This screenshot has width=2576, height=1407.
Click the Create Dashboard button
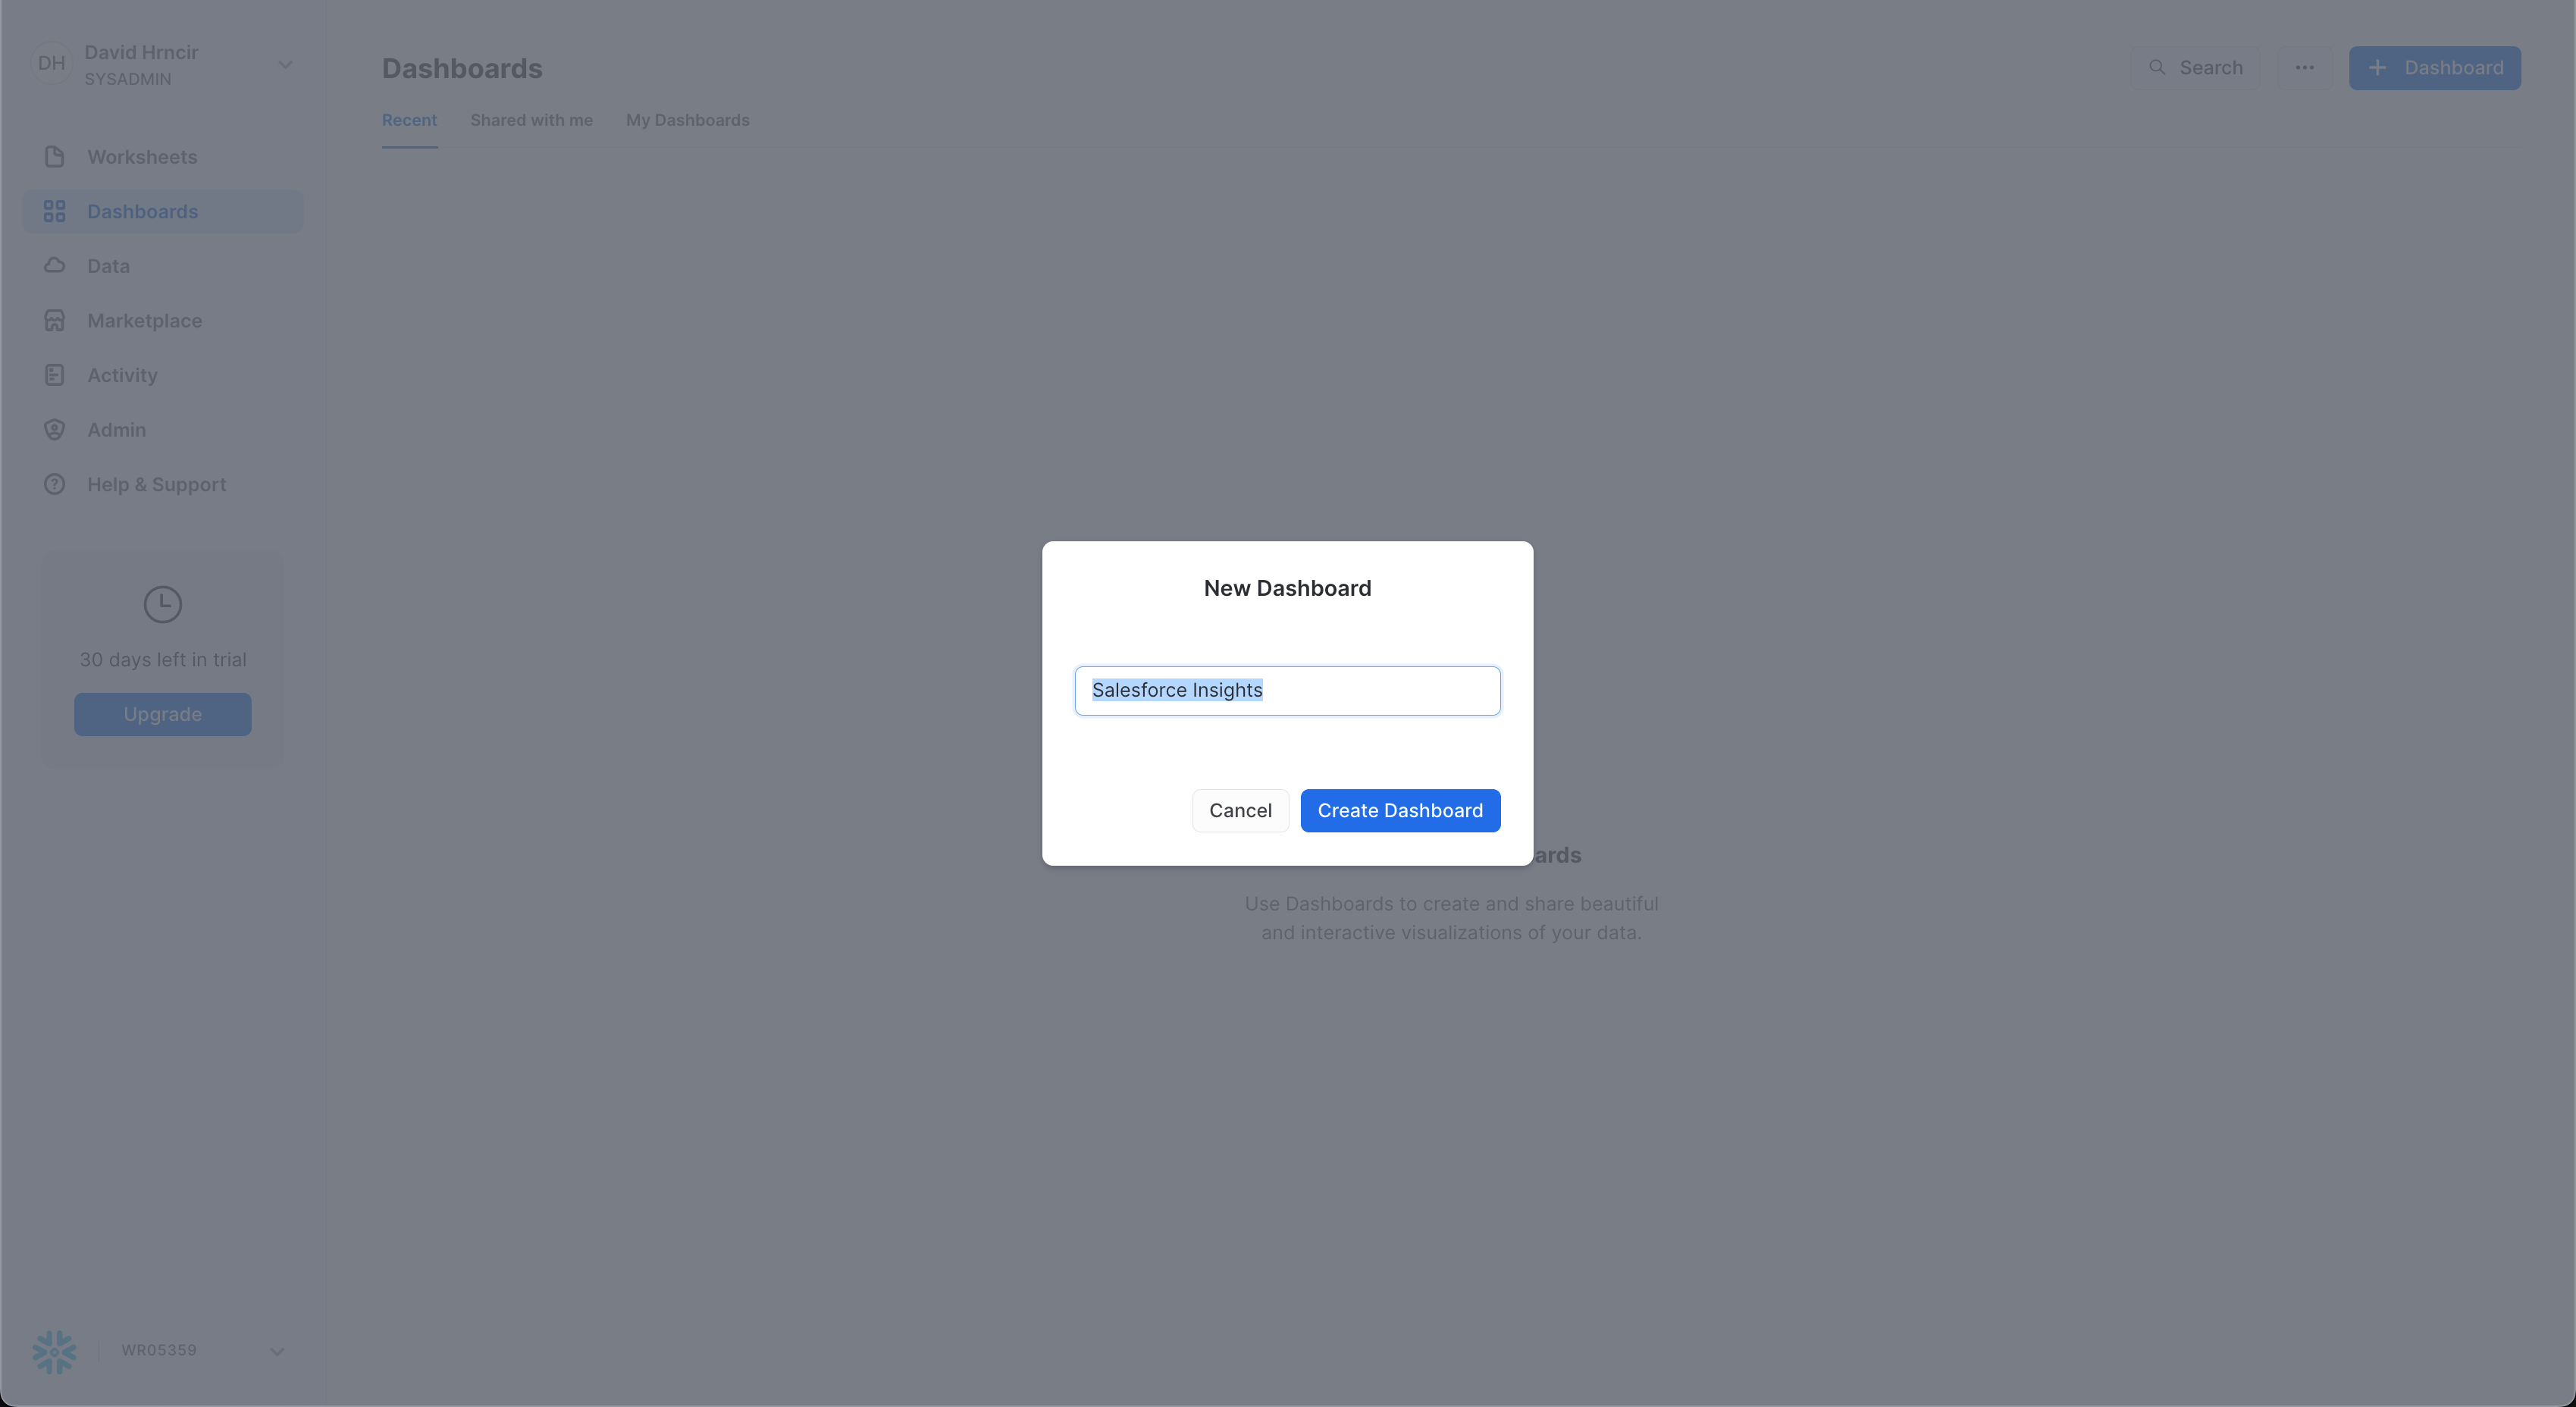coord(1399,809)
